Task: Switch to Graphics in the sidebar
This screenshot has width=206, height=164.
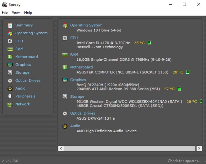Action: coord(23,65)
